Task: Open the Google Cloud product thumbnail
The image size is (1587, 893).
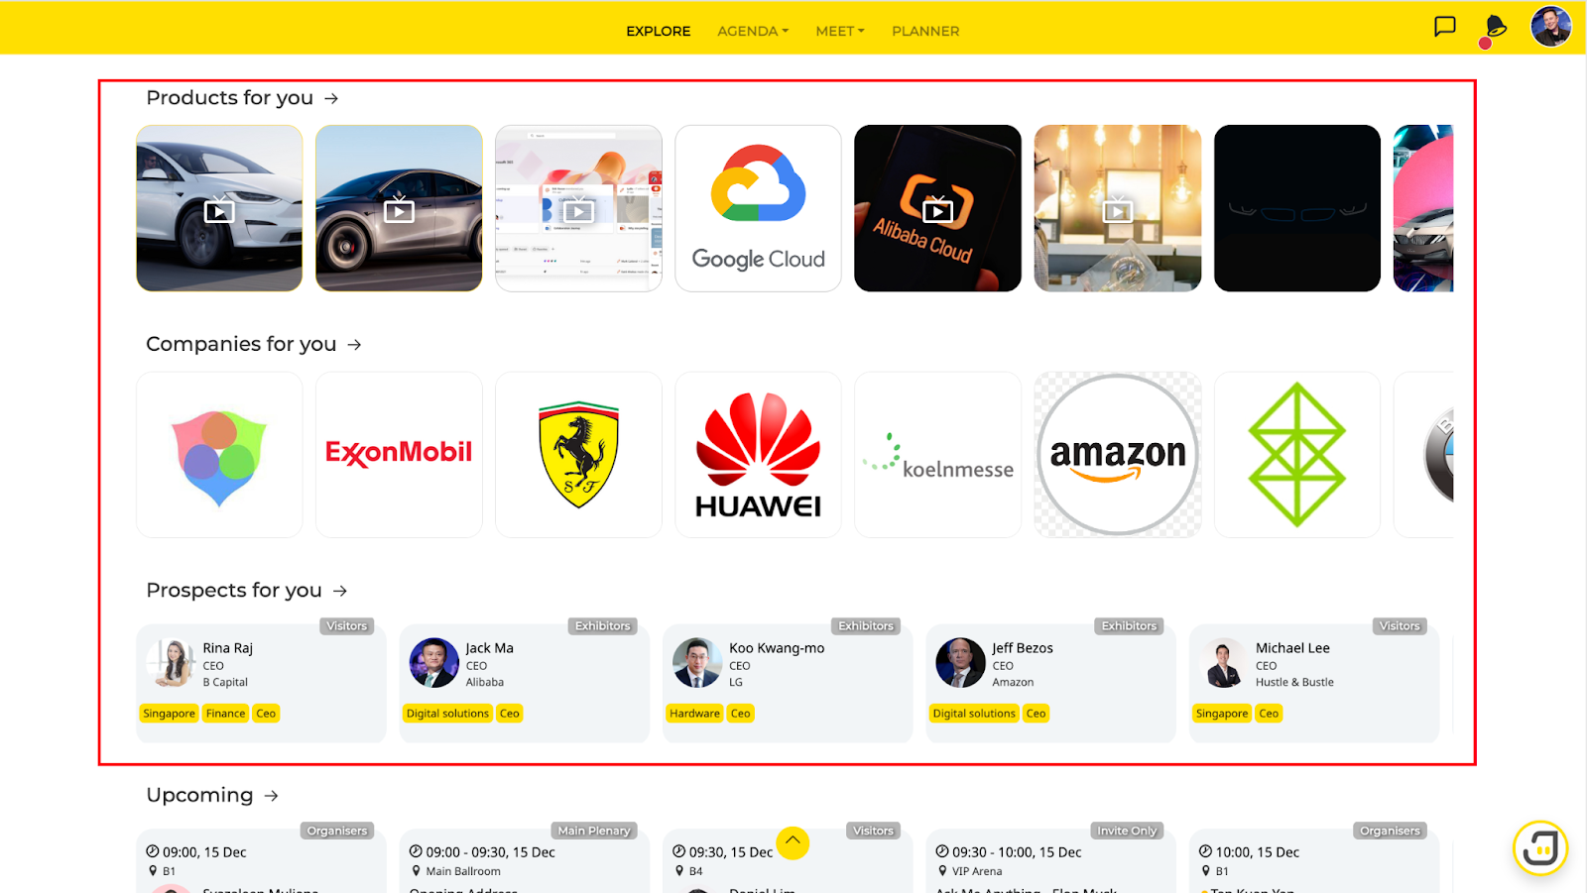Action: [x=759, y=208]
